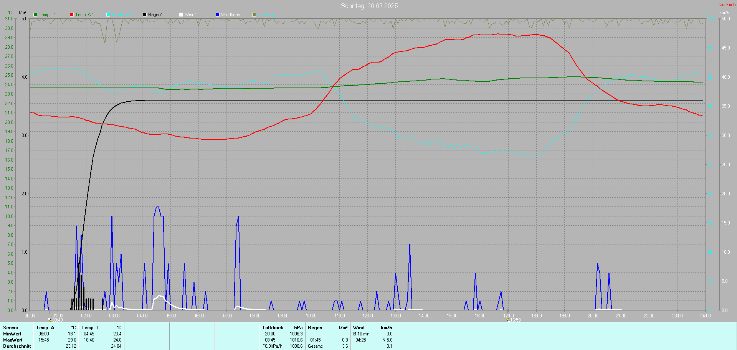Viewport: 737px width, 350px height.
Task: Click the white Wind legend swatch
Action: click(181, 15)
